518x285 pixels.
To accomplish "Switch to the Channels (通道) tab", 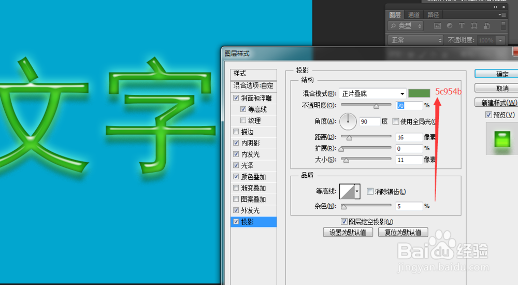I will coord(413,15).
